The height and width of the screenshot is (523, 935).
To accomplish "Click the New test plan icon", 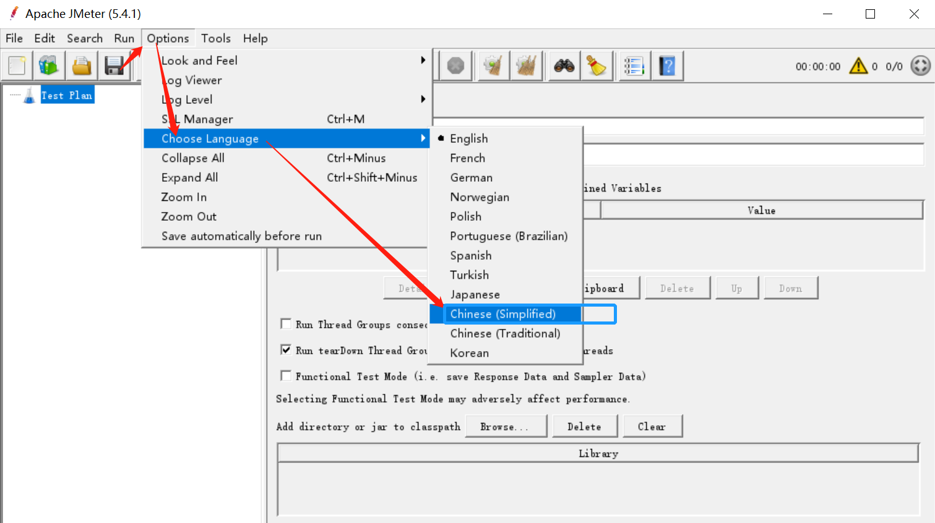I will point(17,66).
